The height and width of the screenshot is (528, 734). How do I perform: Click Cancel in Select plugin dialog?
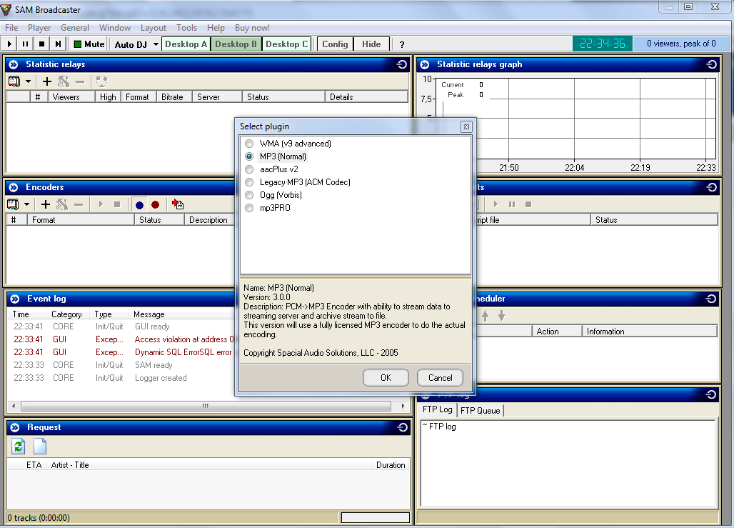pos(440,378)
